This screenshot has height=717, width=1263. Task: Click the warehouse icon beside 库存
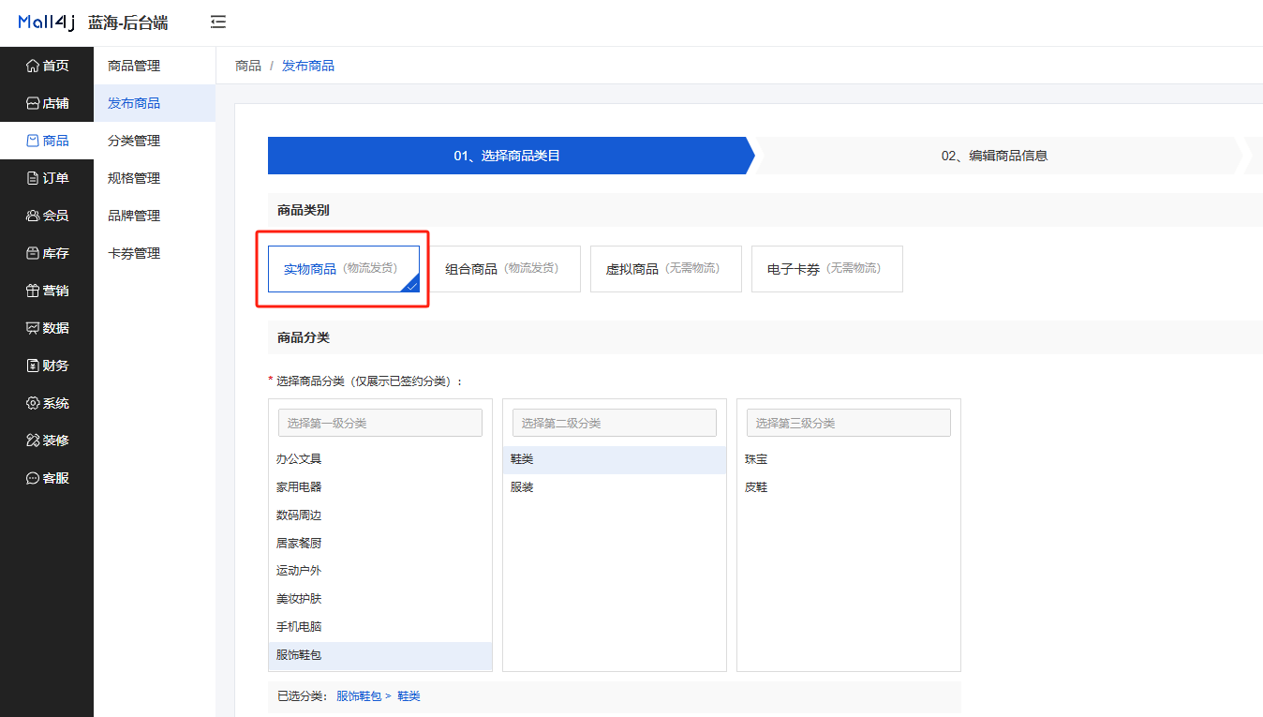coord(33,253)
